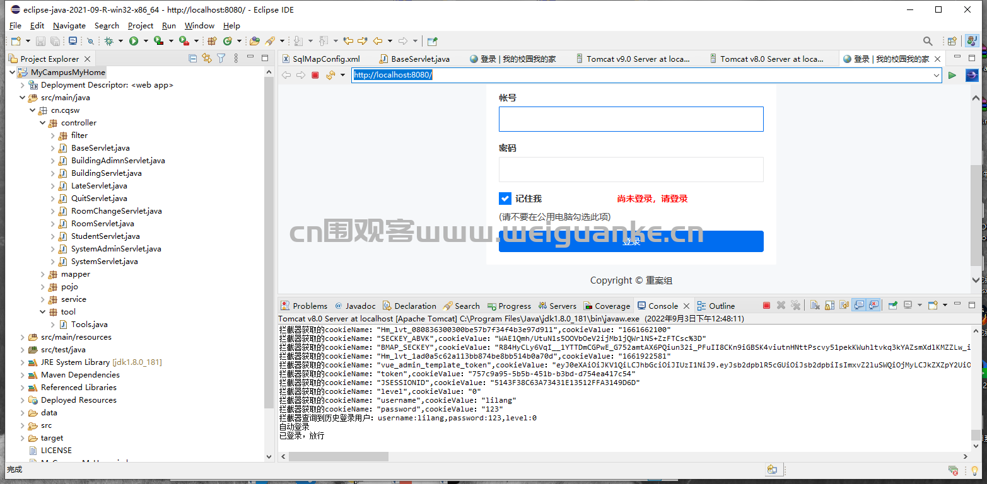Click the green Run button in toolbar
This screenshot has width=987, height=484.
click(x=134, y=41)
